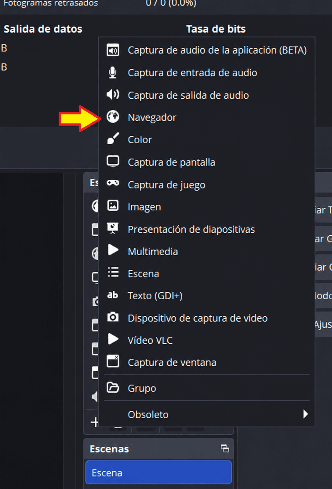This screenshot has height=489, width=332.
Task: Click the speaker icon for audio output capture
Action: coord(113,95)
